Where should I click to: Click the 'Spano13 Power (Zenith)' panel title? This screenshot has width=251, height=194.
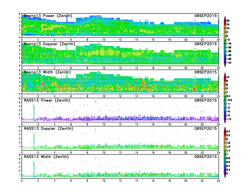click(48, 16)
